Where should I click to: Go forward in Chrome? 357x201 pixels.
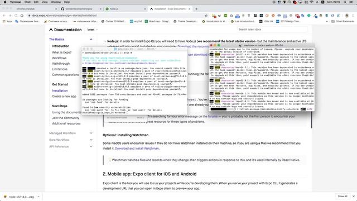(x=10, y=16)
